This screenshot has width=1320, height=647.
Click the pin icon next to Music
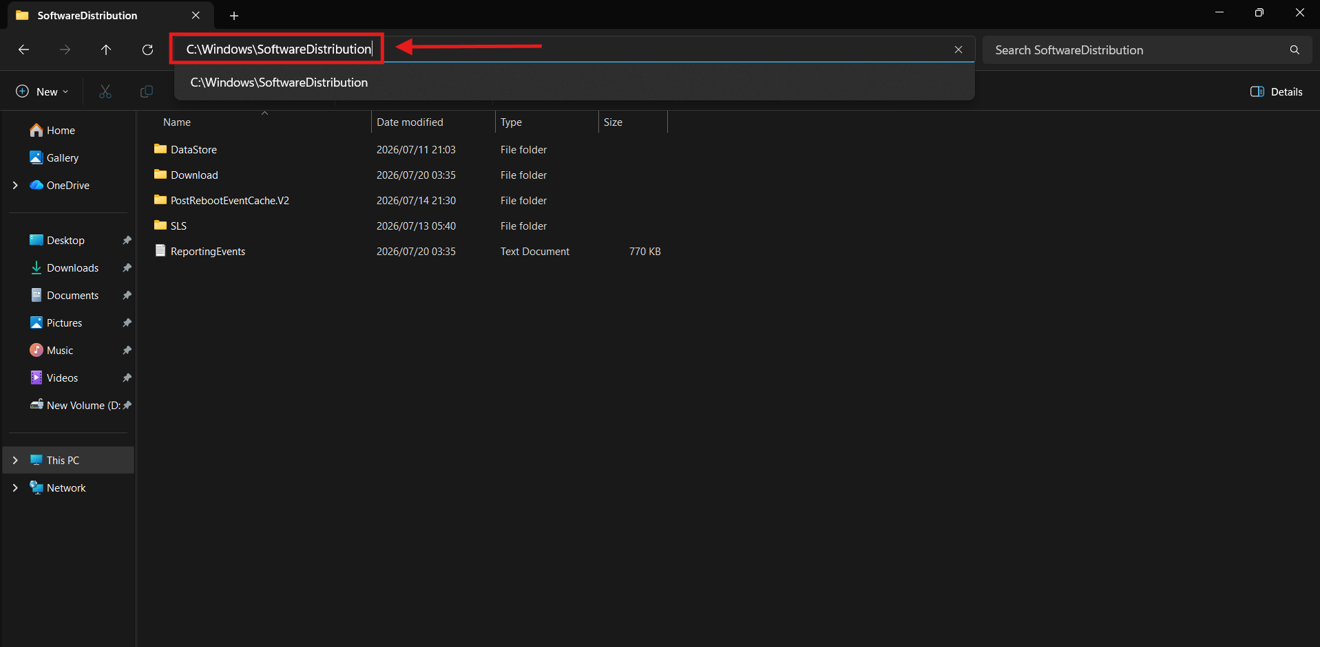(127, 350)
